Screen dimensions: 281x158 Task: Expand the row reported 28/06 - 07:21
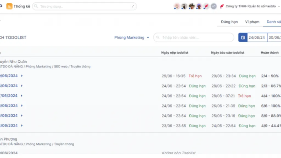[22, 96]
